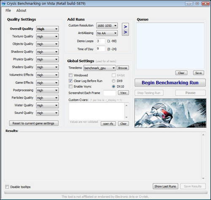Screen dimensions: 211x200
Task: Expand the AntiAliasing dropdown
Action: [107, 33]
